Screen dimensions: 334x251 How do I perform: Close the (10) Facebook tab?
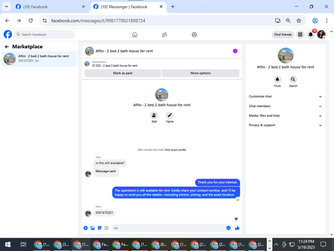(x=83, y=7)
